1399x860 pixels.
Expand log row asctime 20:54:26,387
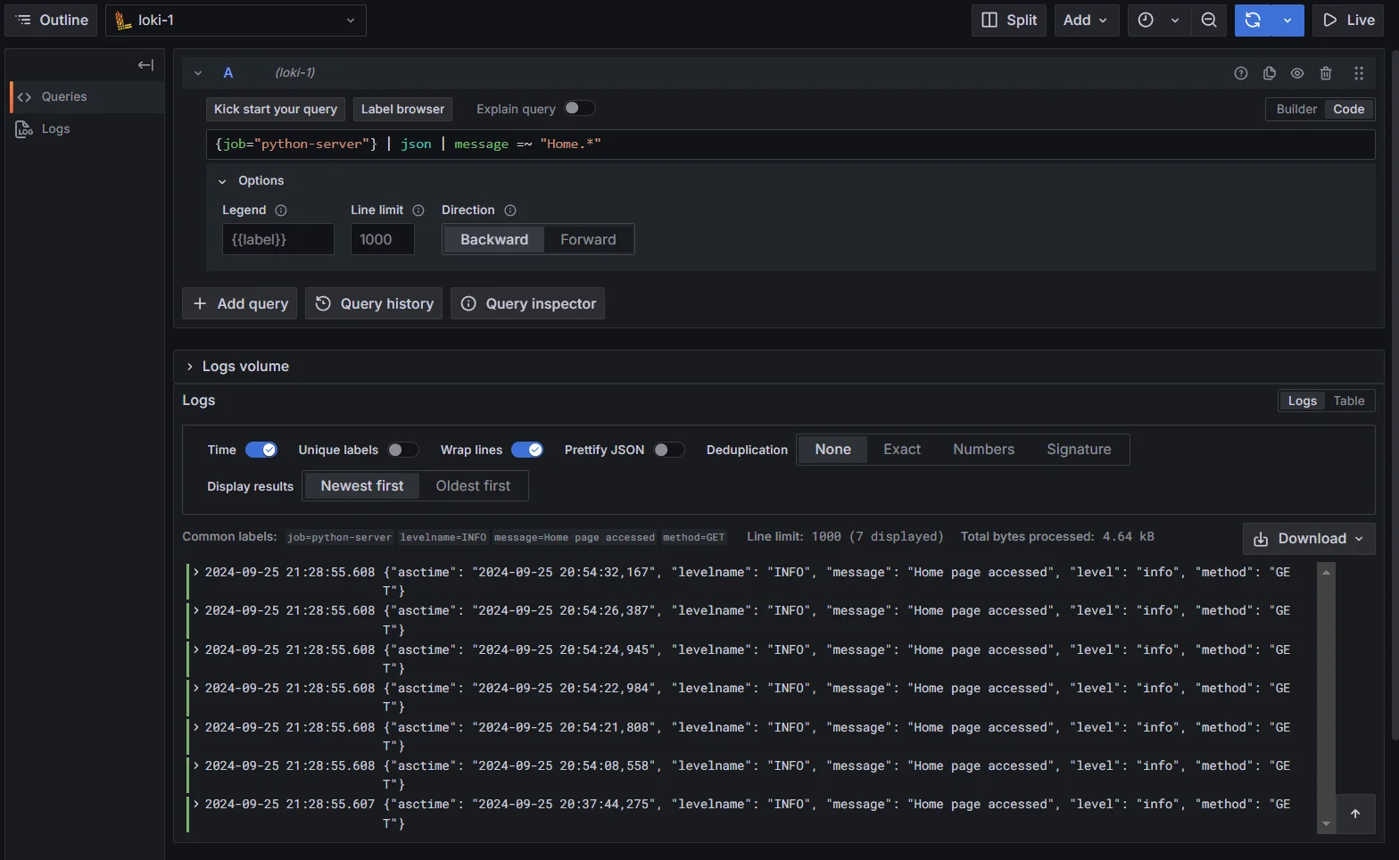point(196,610)
